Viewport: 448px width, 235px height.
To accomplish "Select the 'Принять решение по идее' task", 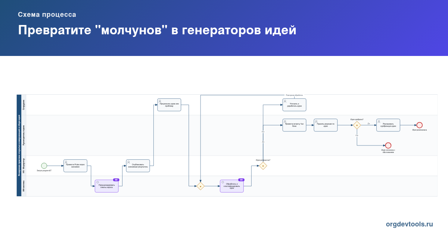I will (x=326, y=125).
